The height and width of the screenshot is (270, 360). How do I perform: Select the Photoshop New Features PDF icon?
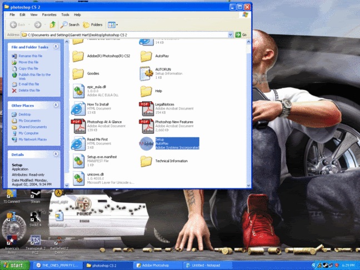click(146, 126)
